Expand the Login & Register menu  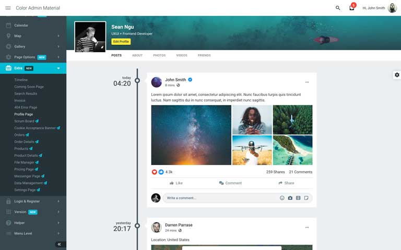pyautogui.click(x=33, y=201)
